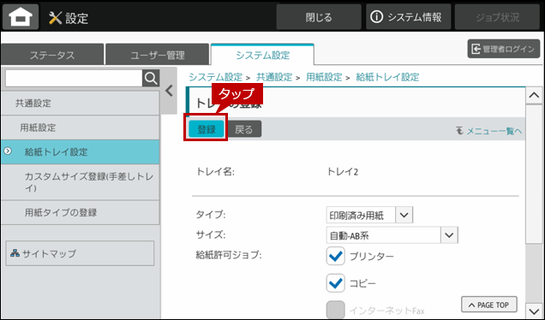Image resolution: width=545 pixels, height=320 pixels.
Task: Click the 用紙設定 breadcrumb link
Action: (324, 77)
